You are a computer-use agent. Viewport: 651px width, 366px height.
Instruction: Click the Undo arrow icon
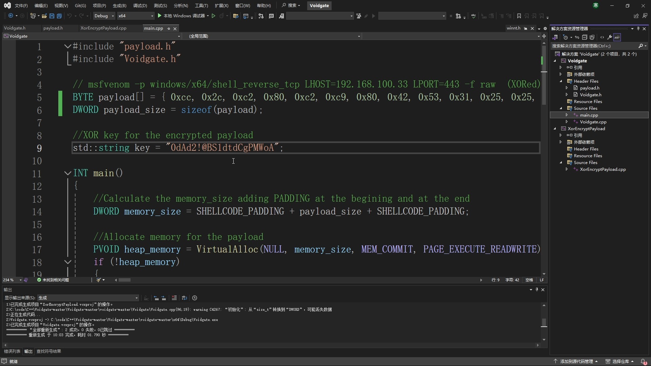[x=70, y=16]
